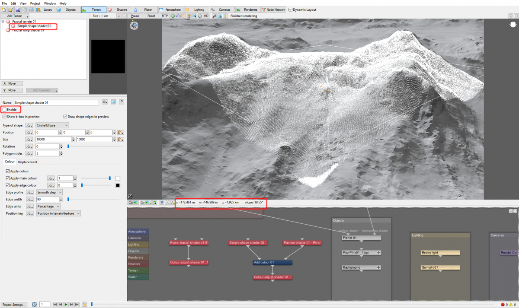519x308 pixels.
Task: Open the Renderers layout view
Action: coord(248,9)
